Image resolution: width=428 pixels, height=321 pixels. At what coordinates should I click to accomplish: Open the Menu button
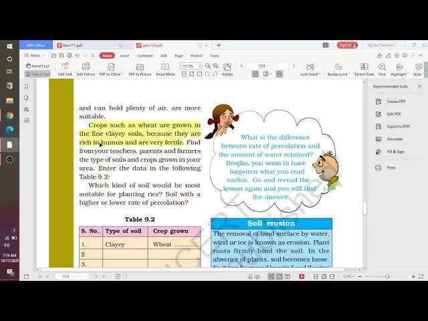[x=35, y=56]
